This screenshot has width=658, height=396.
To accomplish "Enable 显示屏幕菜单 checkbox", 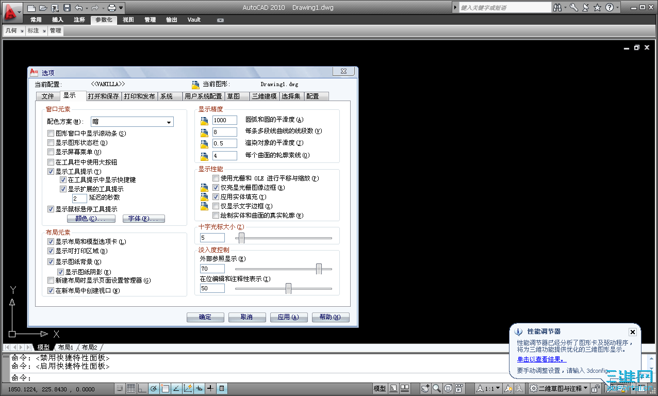I will click(51, 152).
